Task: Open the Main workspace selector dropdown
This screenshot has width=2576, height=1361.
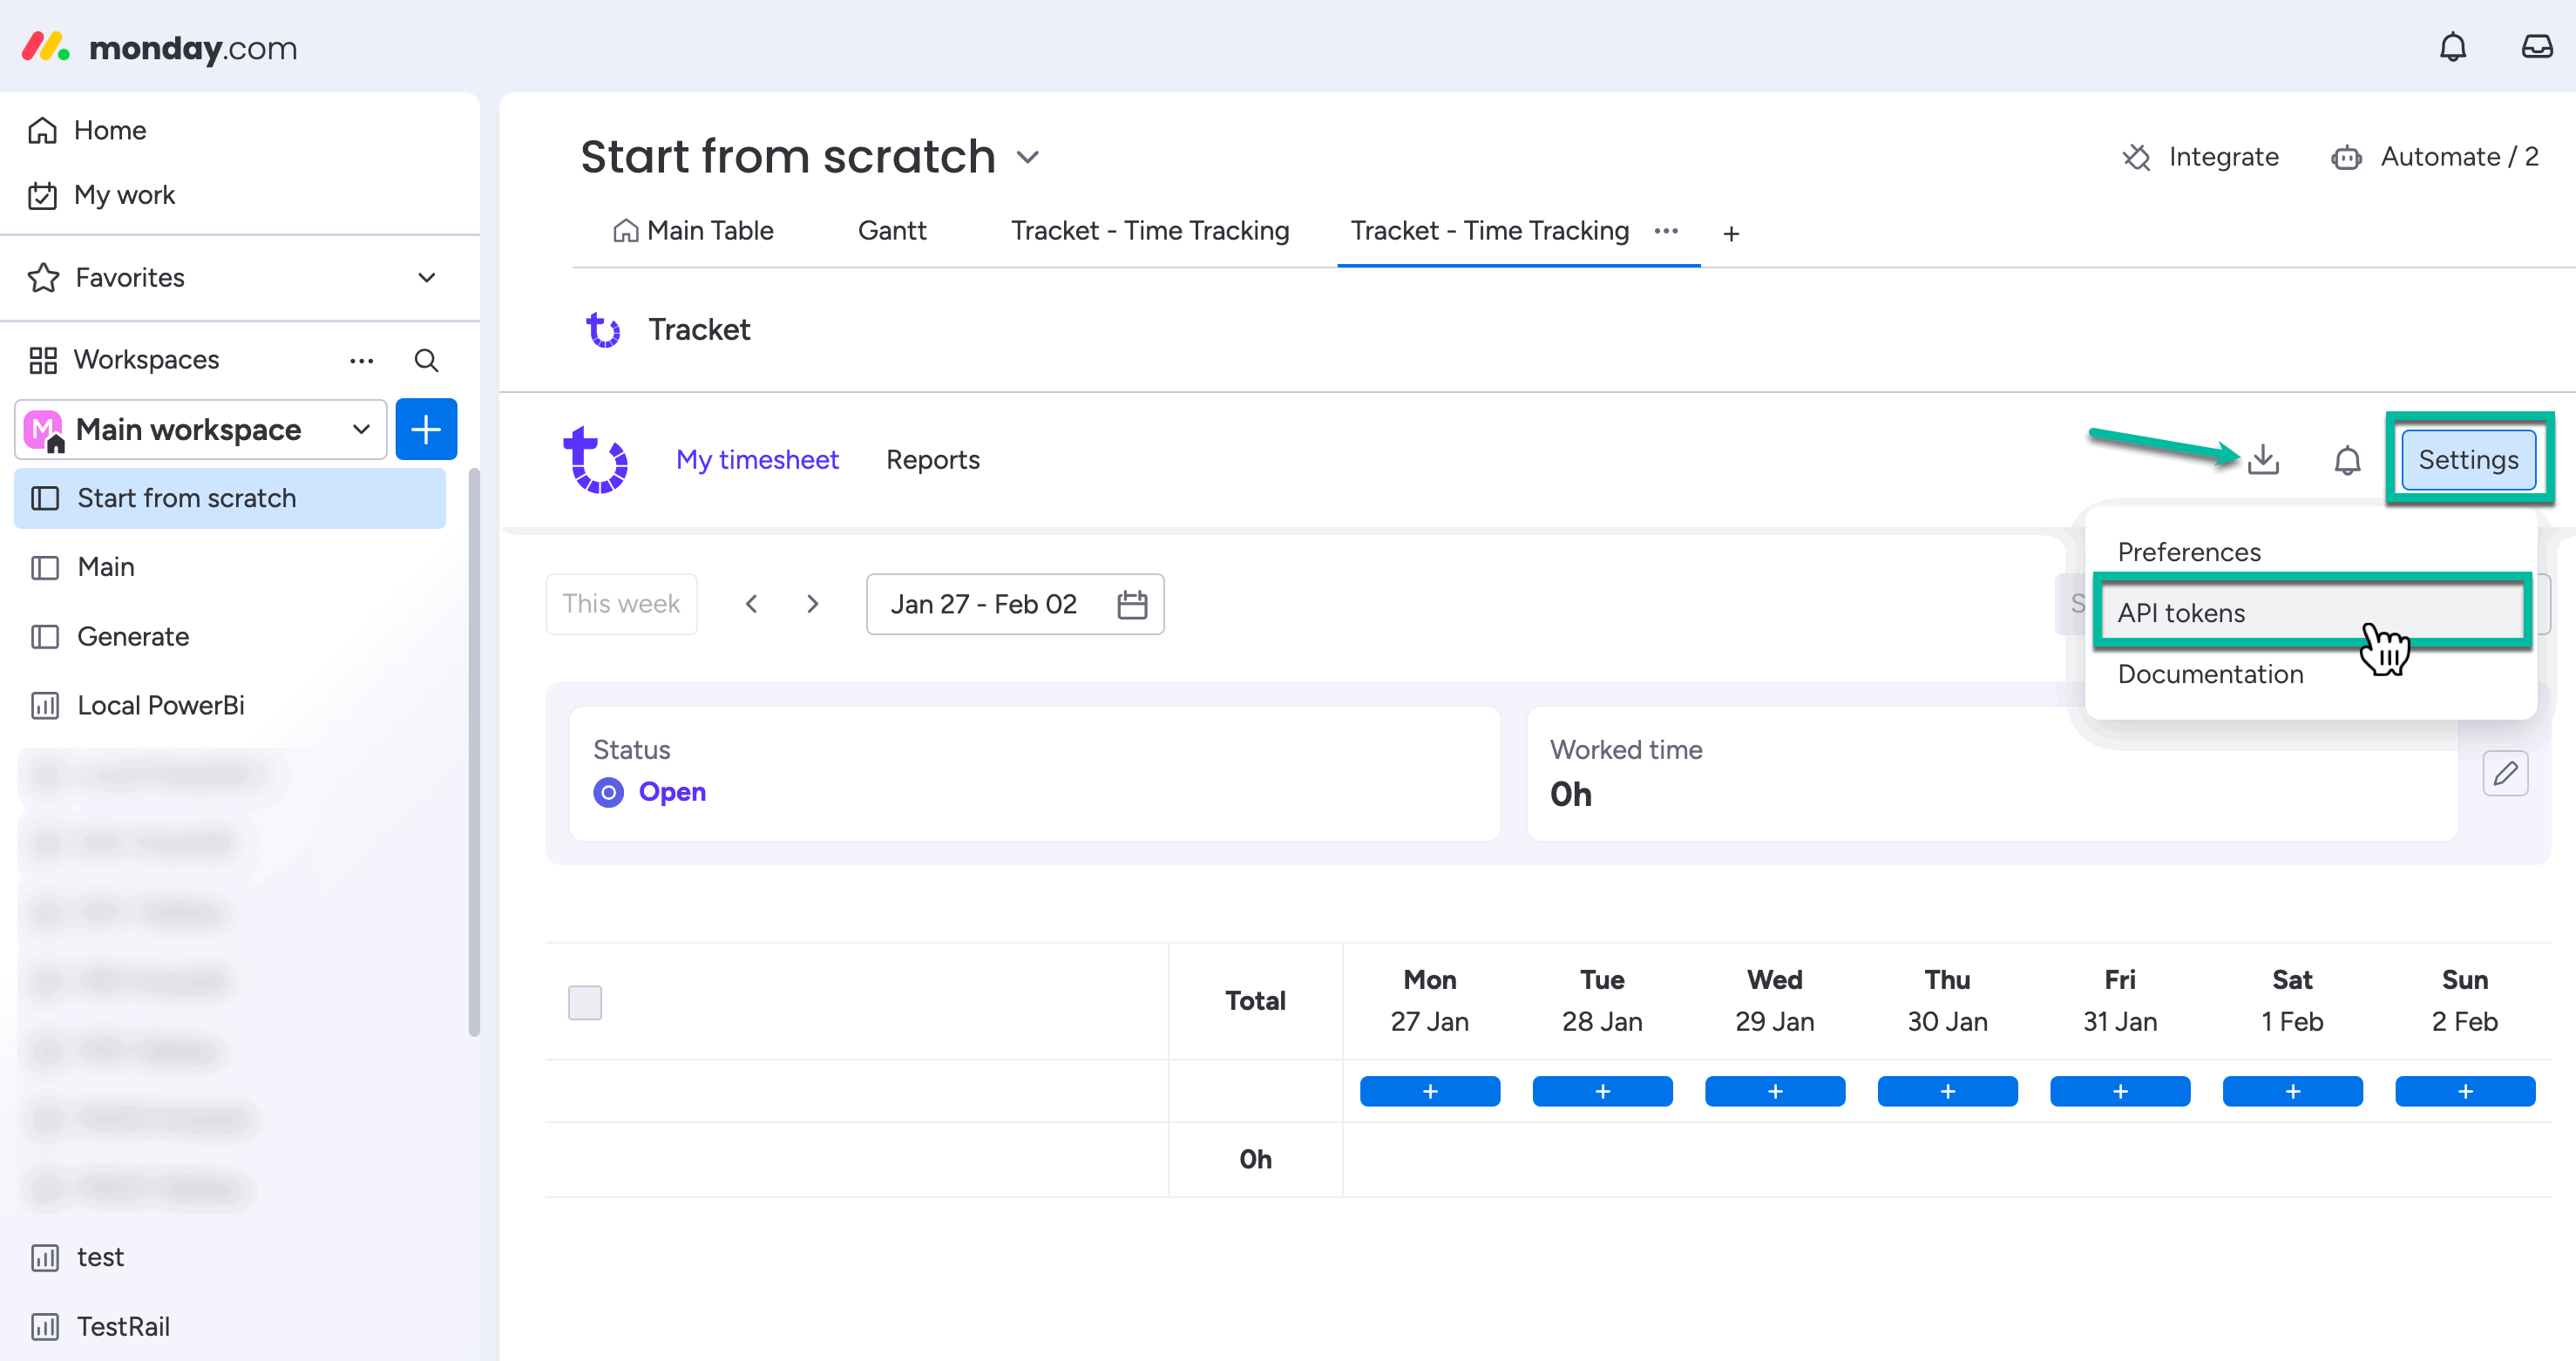Action: click(359, 429)
